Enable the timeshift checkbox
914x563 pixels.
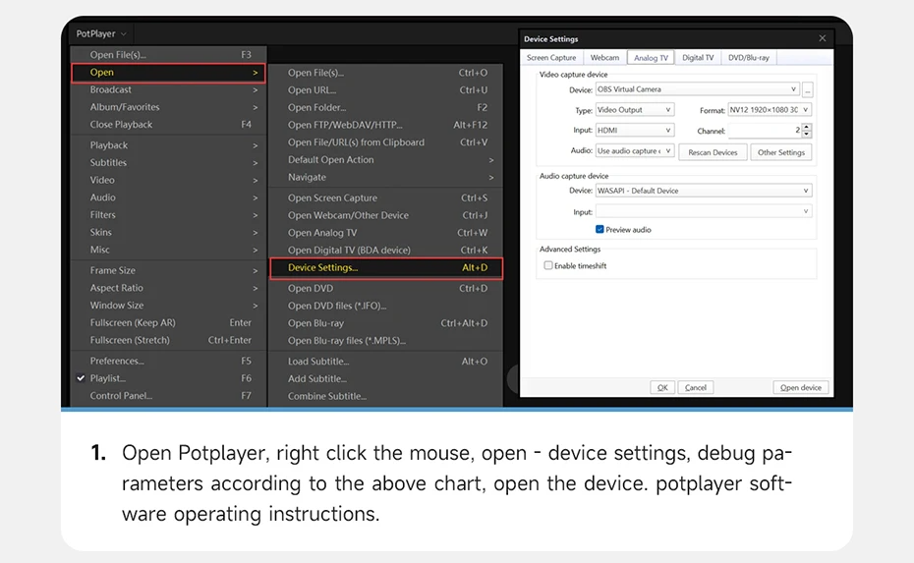click(548, 265)
